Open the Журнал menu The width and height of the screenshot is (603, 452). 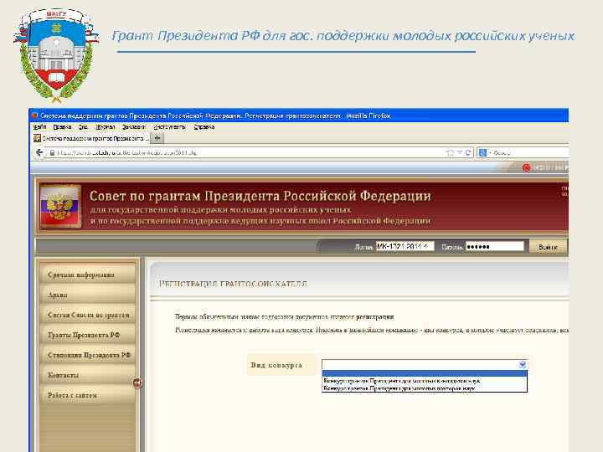(x=106, y=127)
